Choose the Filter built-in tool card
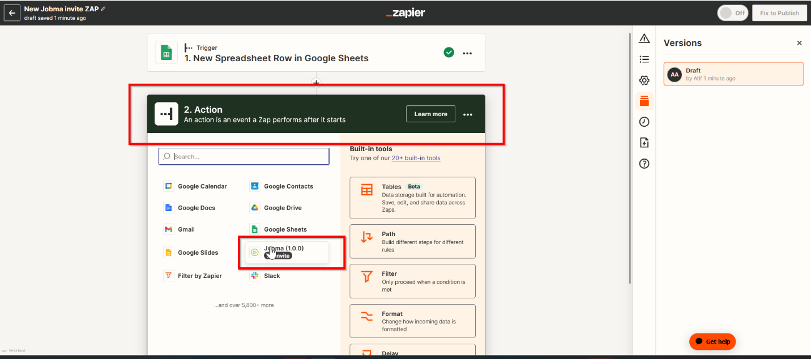Image resolution: width=811 pixels, height=359 pixels. click(412, 281)
